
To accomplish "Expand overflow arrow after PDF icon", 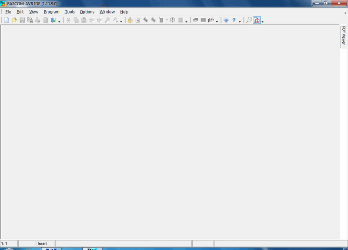I will pos(263,22).
